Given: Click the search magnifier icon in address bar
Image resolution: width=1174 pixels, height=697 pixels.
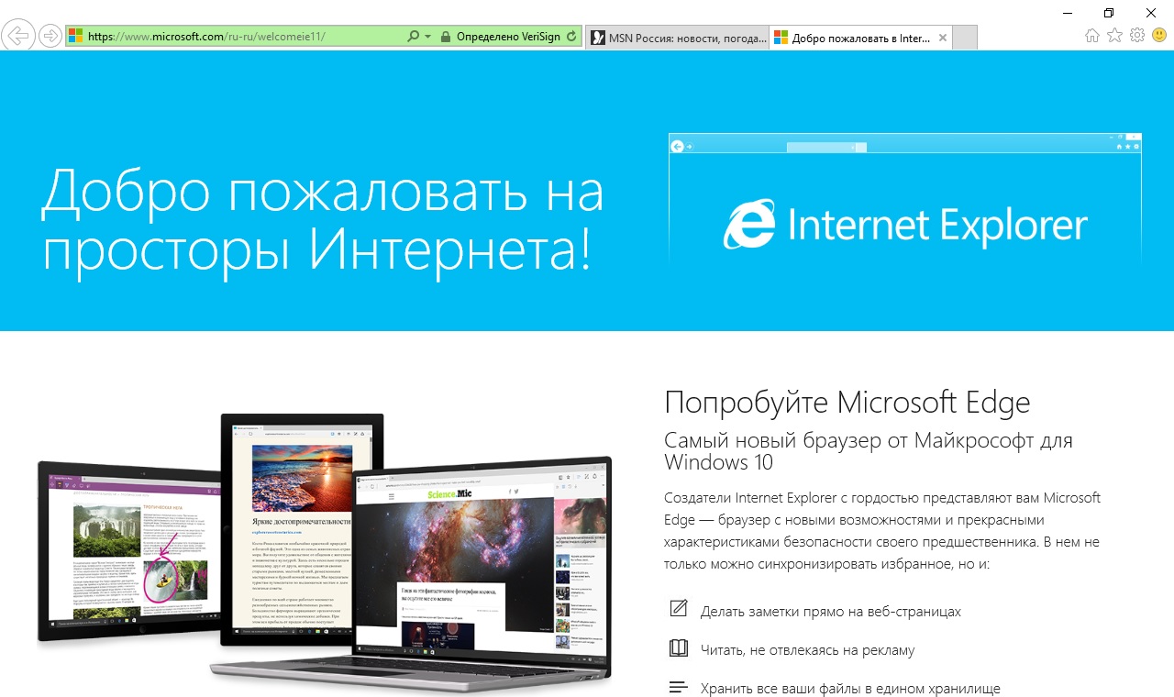Looking at the screenshot, I should point(413,37).
